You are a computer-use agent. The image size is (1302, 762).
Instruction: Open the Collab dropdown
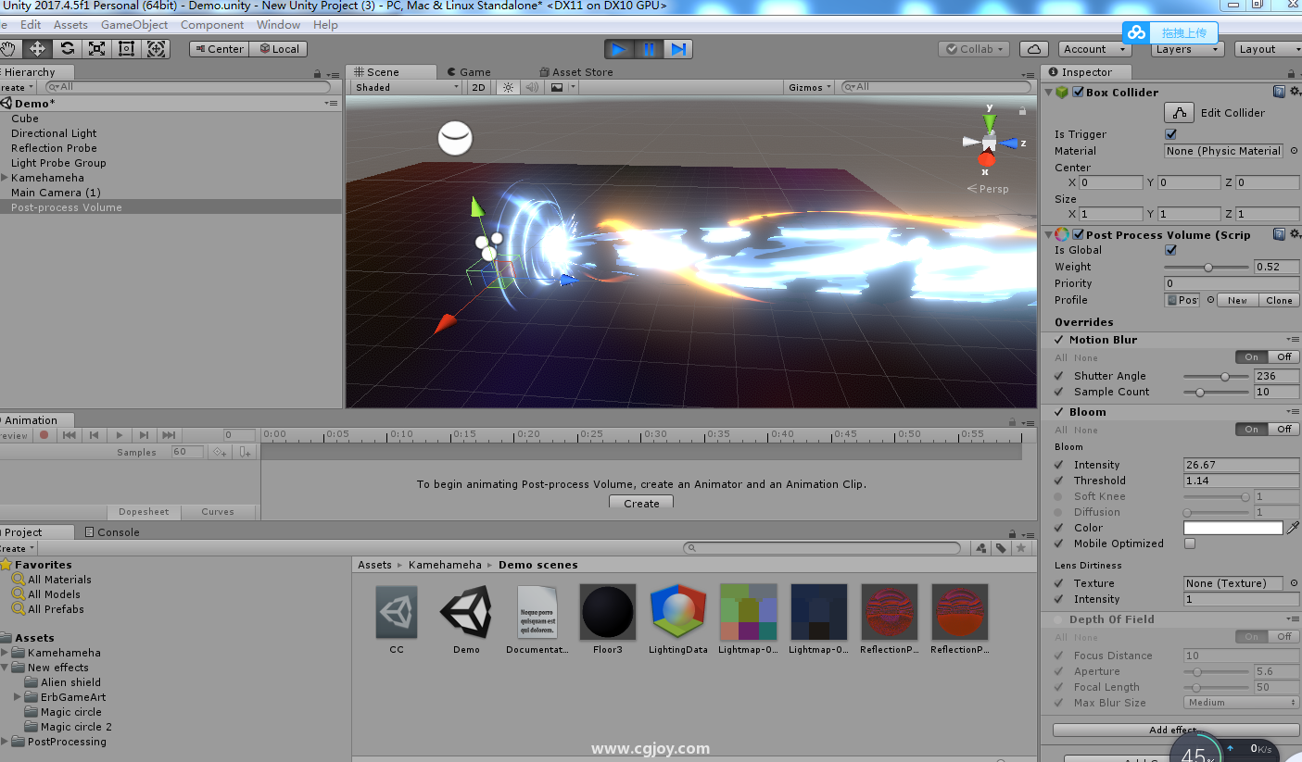point(974,49)
